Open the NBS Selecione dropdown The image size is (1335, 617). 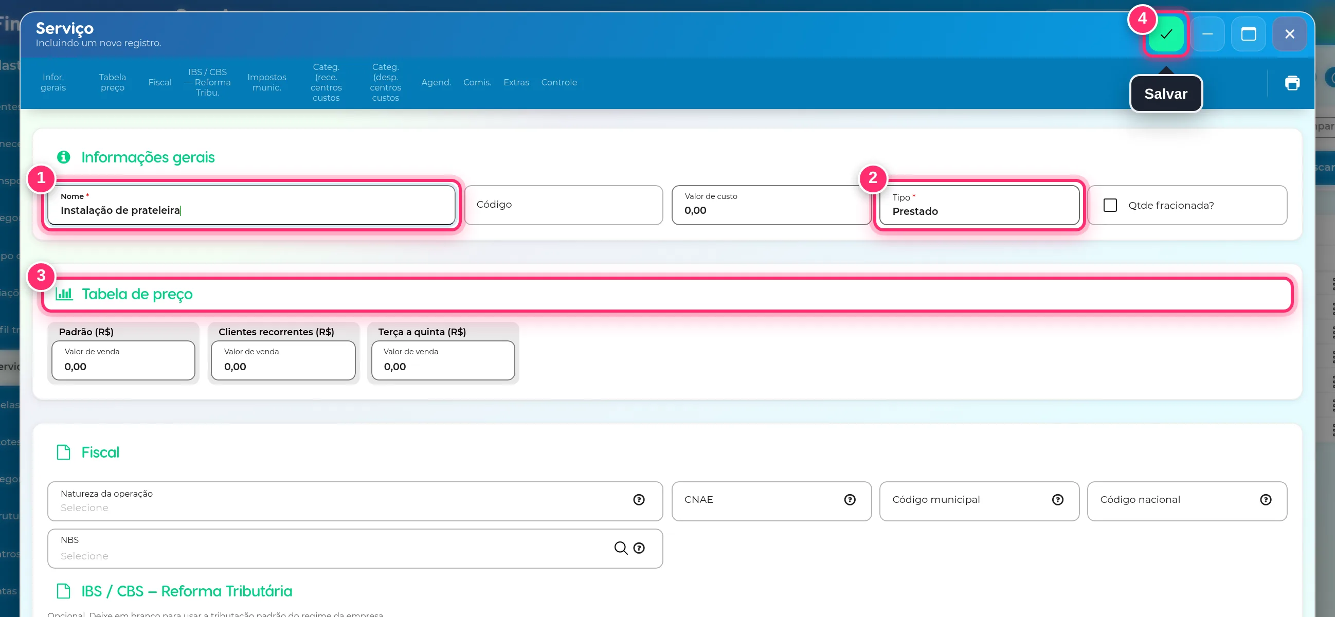pyautogui.click(x=355, y=549)
